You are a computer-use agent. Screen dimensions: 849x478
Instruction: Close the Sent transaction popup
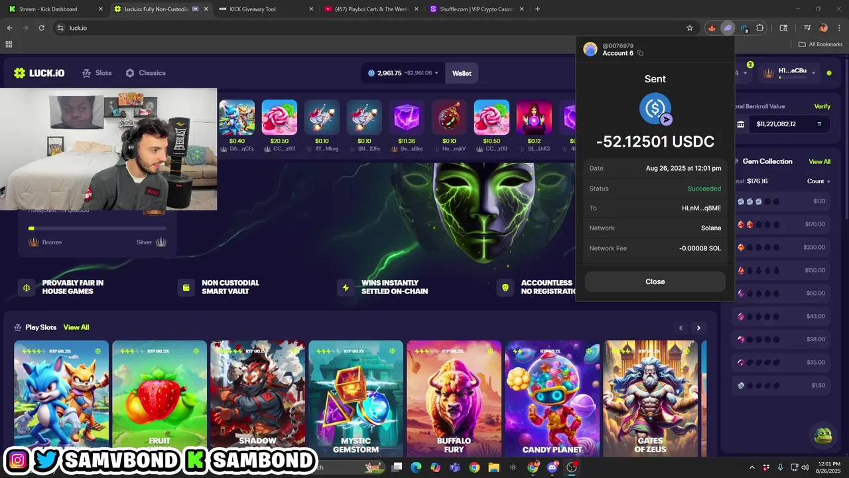[655, 281]
